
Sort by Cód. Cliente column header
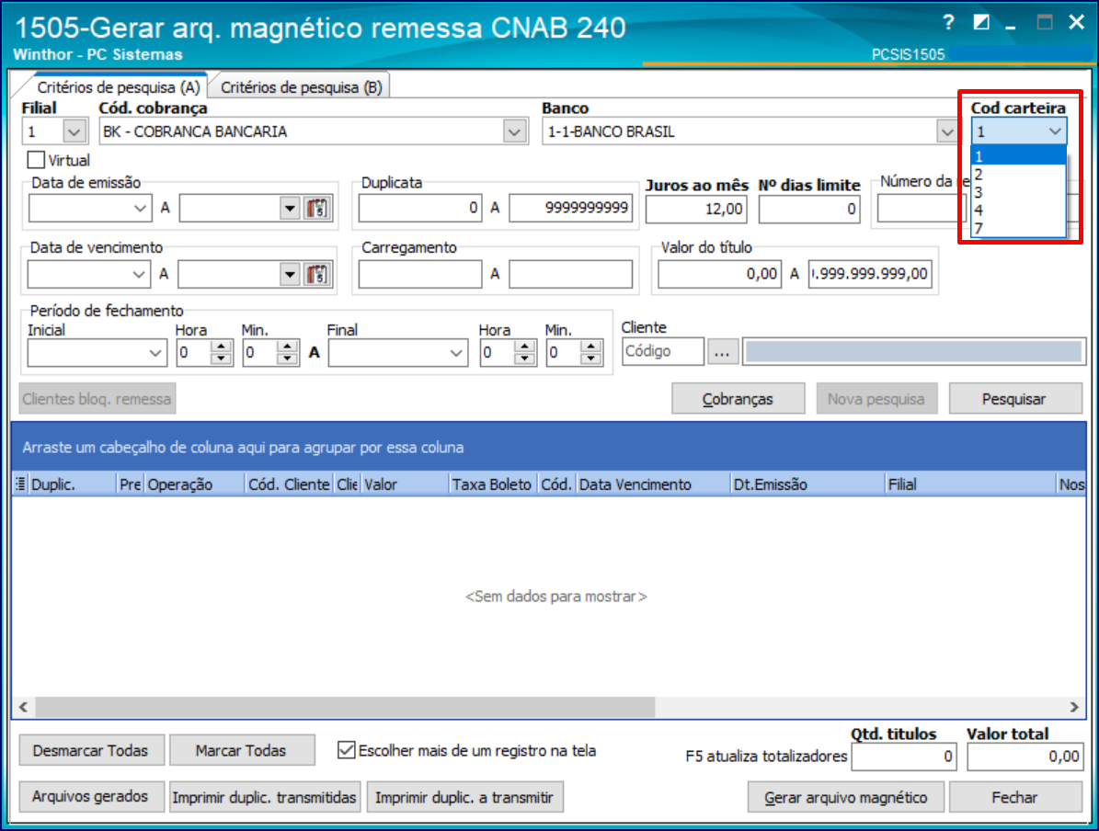(289, 484)
